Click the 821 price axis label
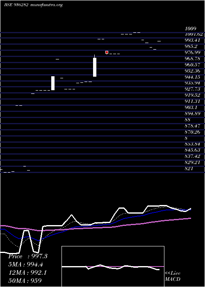 tap(189, 169)
